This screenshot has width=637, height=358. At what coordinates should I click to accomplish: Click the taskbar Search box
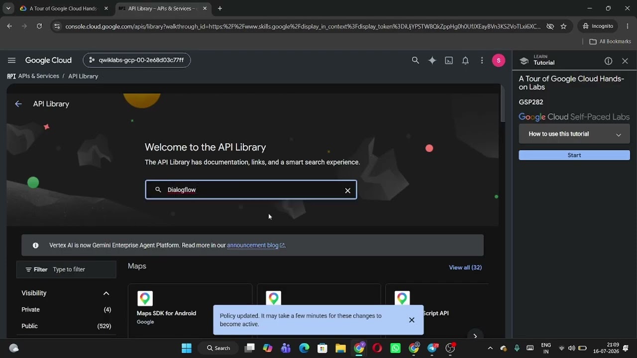[x=218, y=348]
